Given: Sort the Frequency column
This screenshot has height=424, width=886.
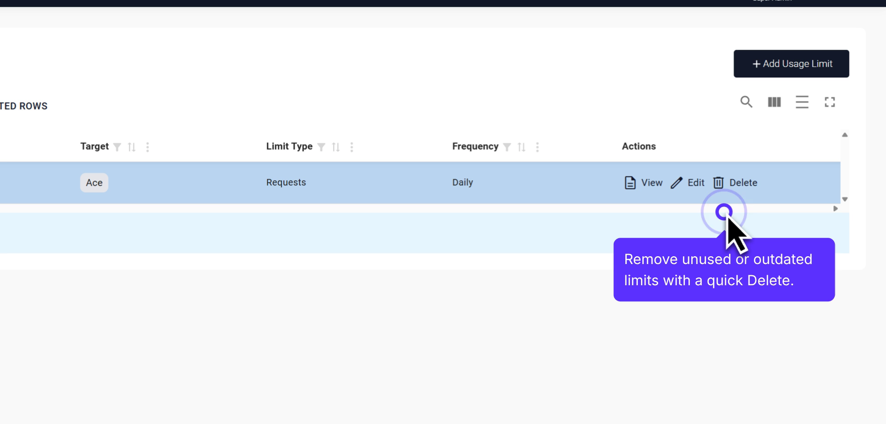Looking at the screenshot, I should click(x=522, y=147).
